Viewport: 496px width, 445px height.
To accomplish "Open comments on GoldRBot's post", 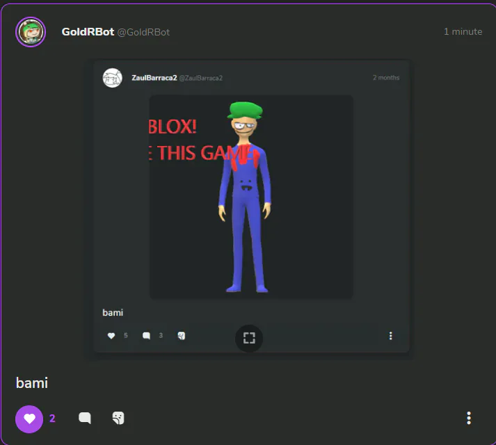I will (x=85, y=418).
